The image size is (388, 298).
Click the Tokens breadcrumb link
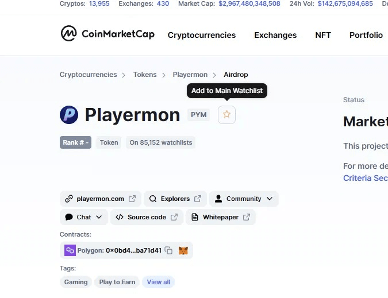145,75
